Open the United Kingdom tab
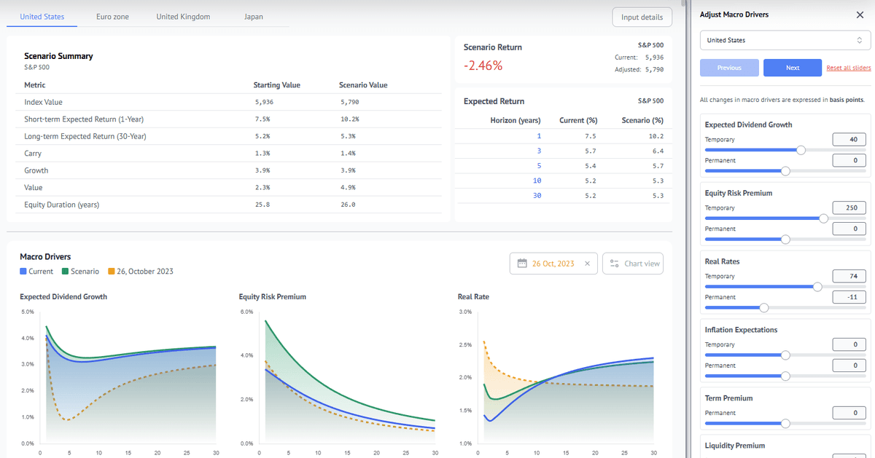875x458 pixels. 183,16
